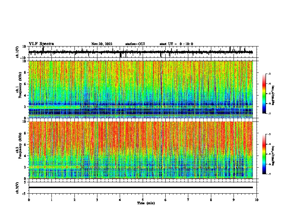Viewport: 289px width, 224px height.
Task: Select the "start UT = 0 : 10: 0" text
Action: click(176, 44)
